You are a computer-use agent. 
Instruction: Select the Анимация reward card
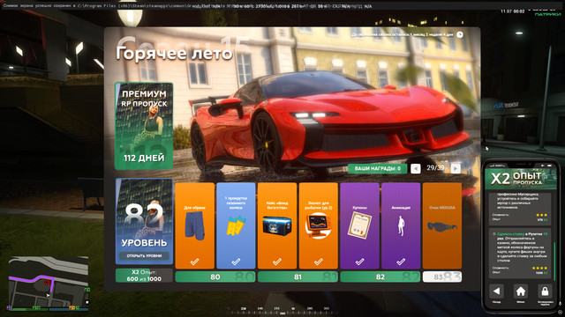click(401, 225)
